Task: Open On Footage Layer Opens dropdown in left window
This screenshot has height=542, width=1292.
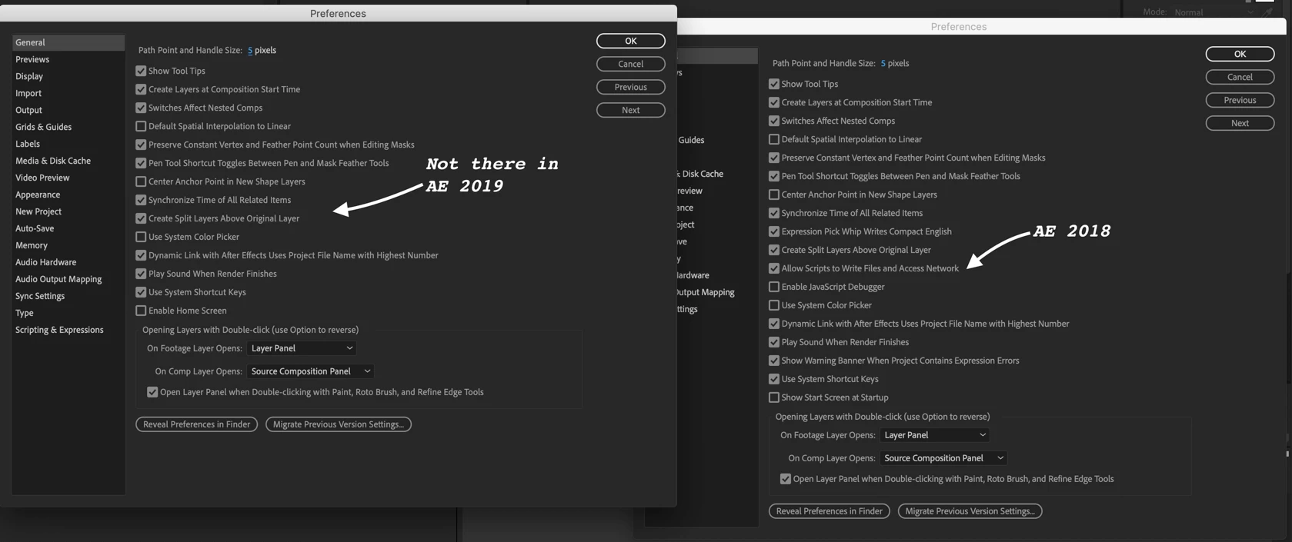Action: (302, 348)
